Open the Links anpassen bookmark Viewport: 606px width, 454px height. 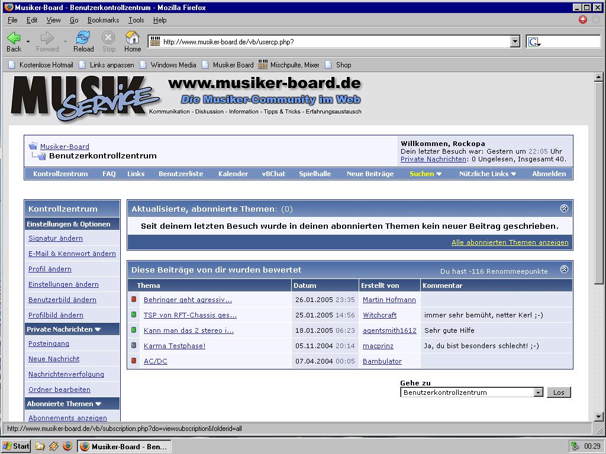point(107,65)
